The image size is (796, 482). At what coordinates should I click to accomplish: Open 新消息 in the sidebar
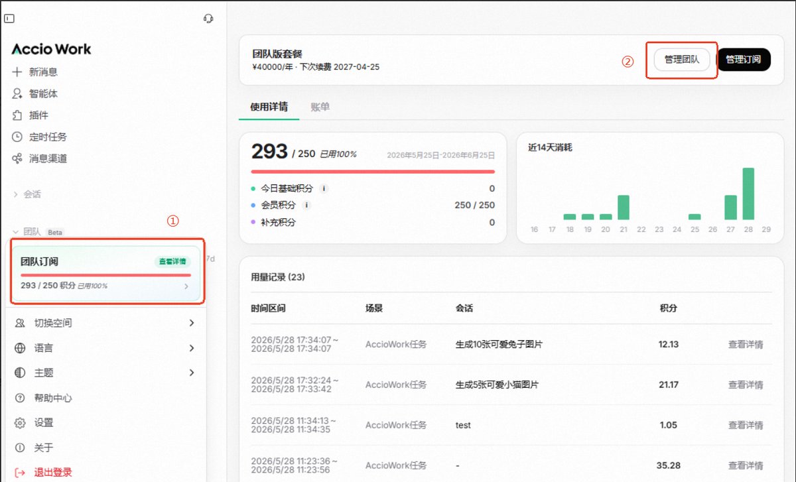tap(43, 72)
